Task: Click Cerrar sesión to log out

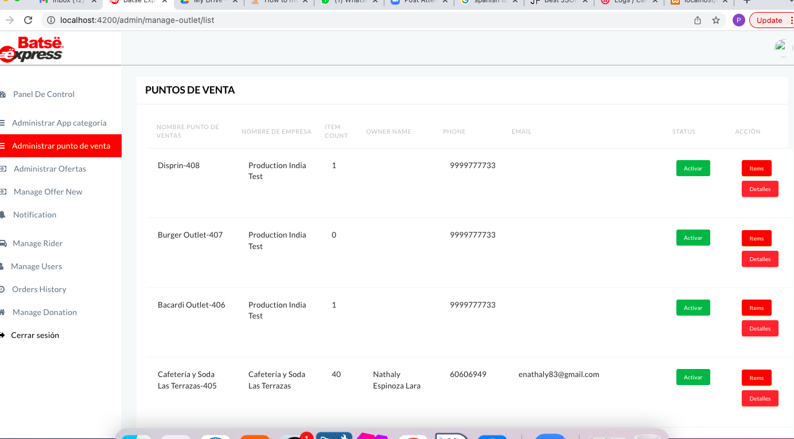Action: [35, 335]
